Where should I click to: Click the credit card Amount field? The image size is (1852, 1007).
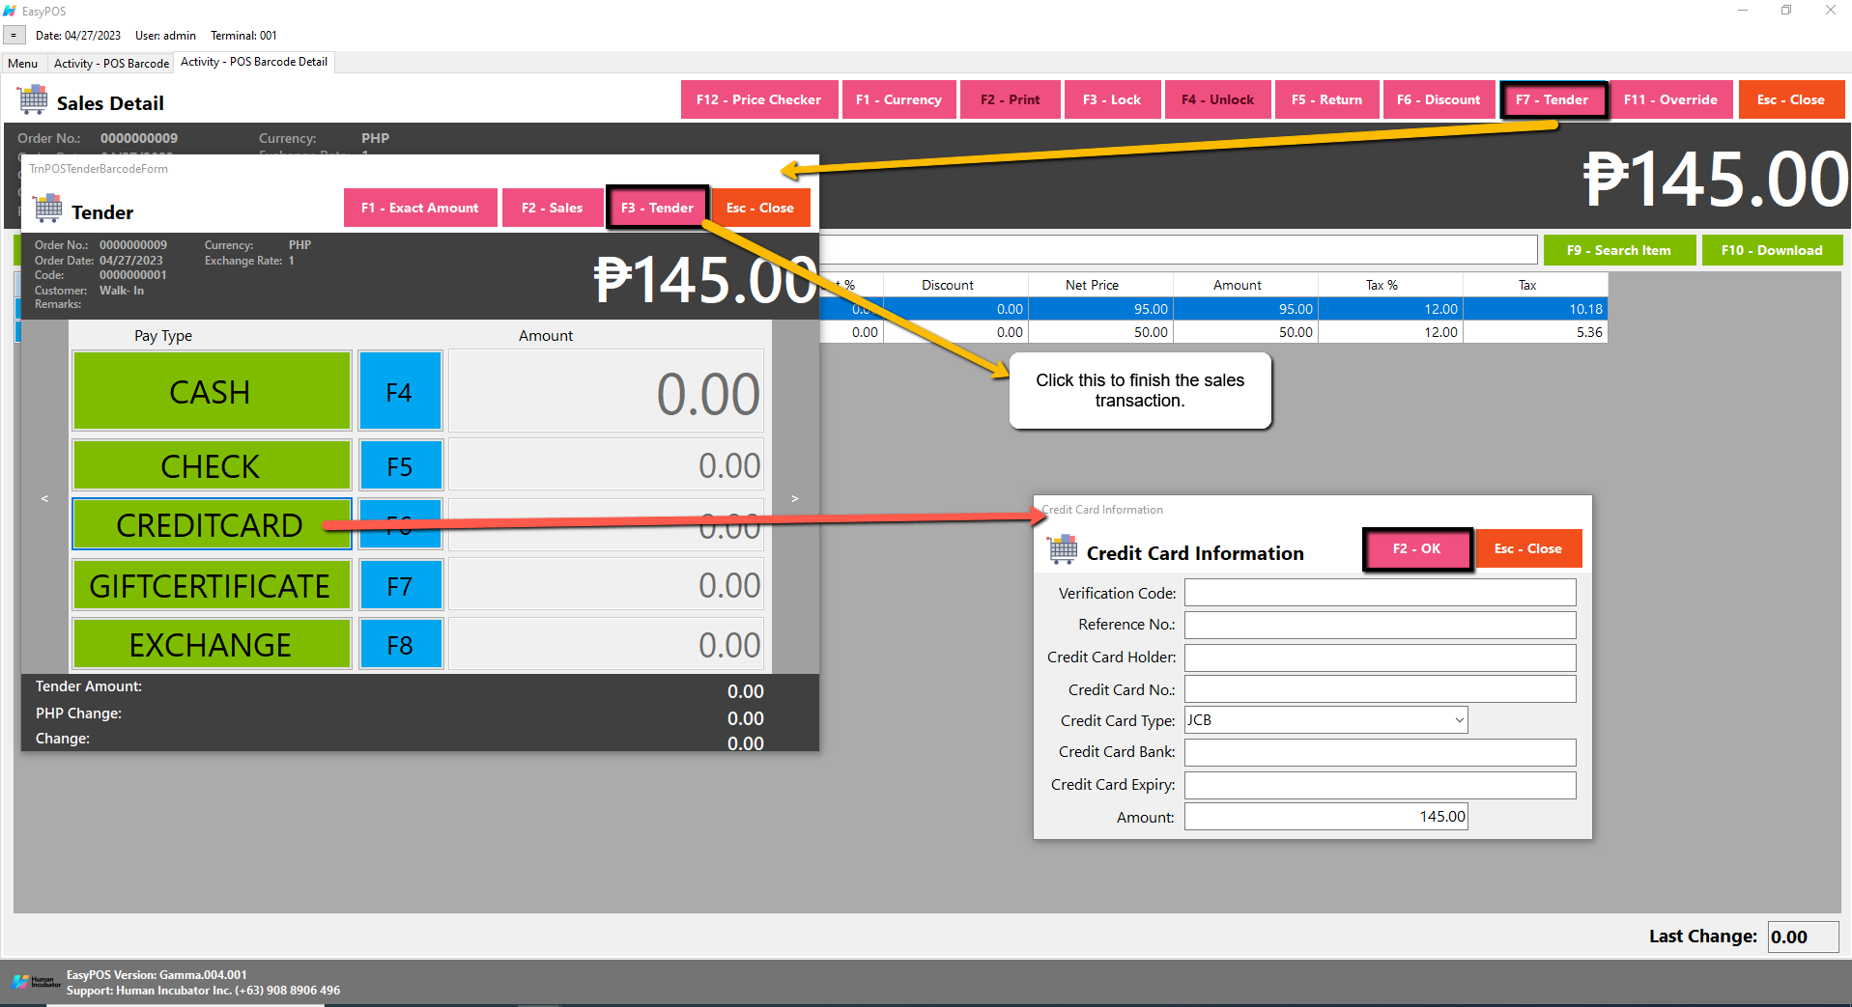1326,817
